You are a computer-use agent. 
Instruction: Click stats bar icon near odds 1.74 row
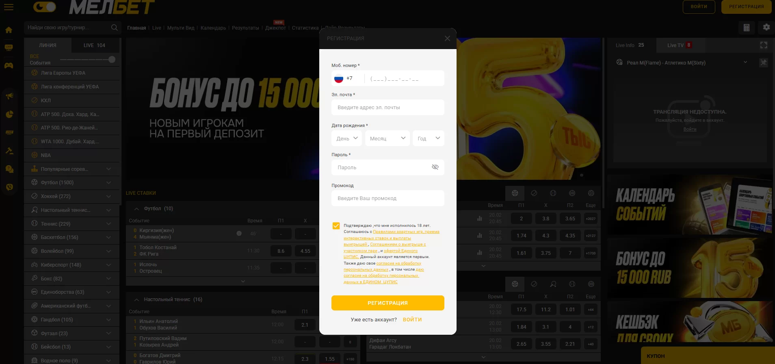(480, 235)
